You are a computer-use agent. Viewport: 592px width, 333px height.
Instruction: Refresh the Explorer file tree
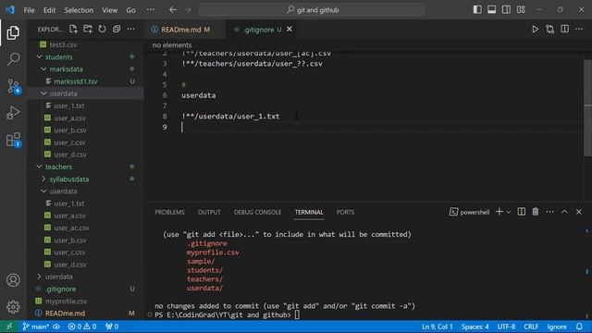(x=102, y=29)
